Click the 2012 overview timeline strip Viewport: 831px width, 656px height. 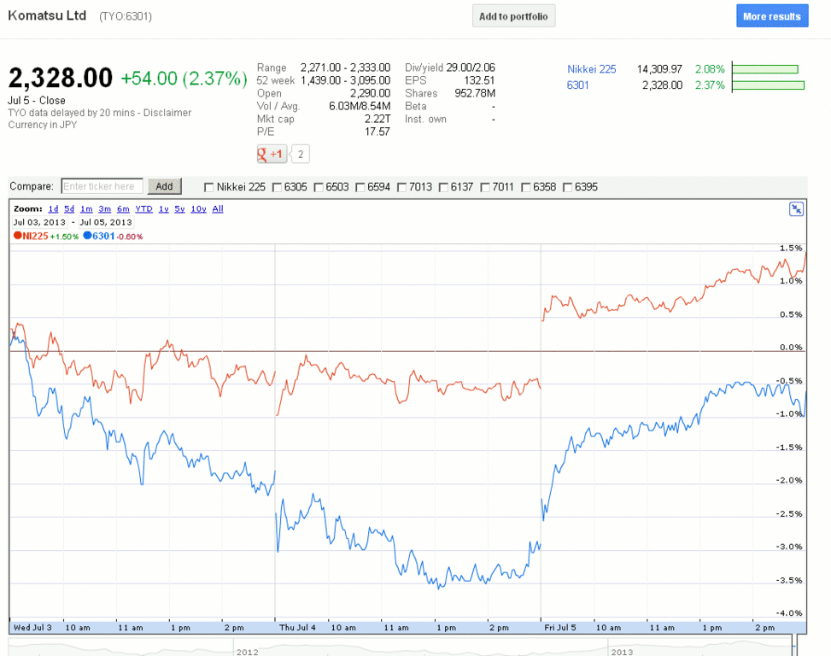click(247, 651)
